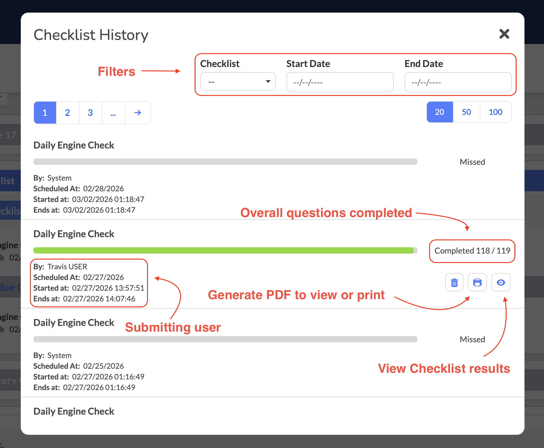Image resolution: width=544 pixels, height=448 pixels.
Task: Open the Checklist filter dropdown
Action: [x=238, y=82]
